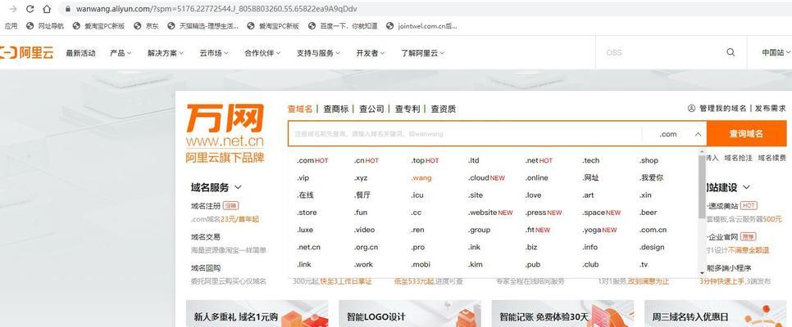Expand the 产品 menu
Viewport: 792px width, 327px height.
[121, 53]
